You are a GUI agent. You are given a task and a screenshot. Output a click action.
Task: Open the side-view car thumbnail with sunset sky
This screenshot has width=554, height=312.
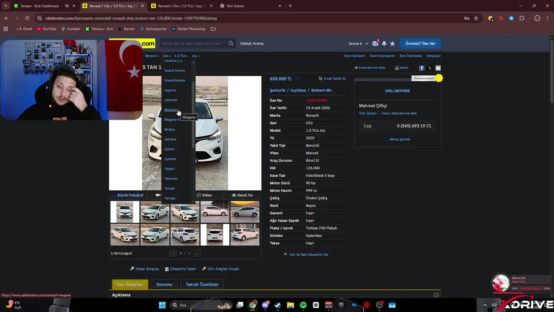[245, 212]
